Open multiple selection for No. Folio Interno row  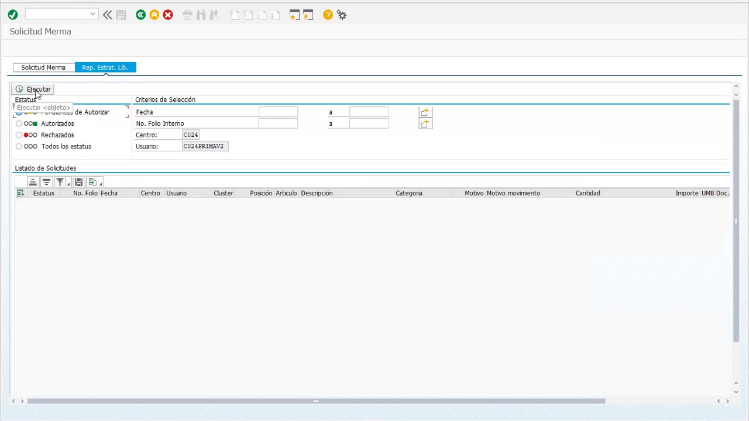coord(425,123)
